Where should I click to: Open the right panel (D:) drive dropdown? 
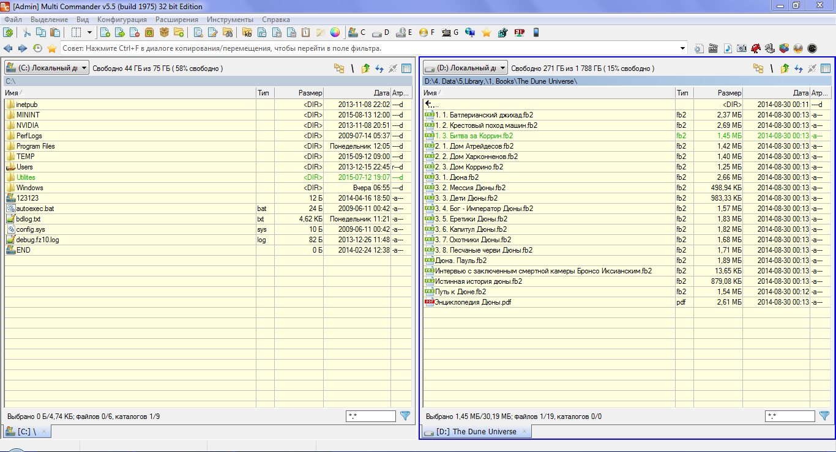[466, 68]
